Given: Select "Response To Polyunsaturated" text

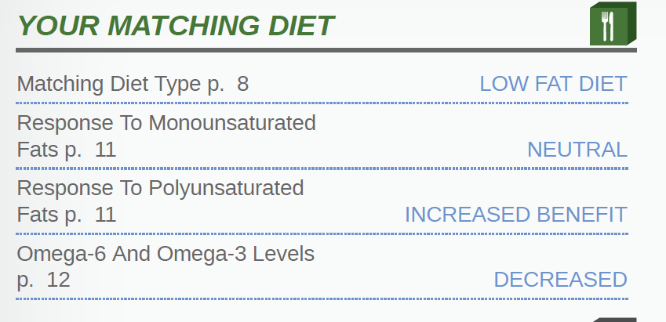Looking at the screenshot, I should pyautogui.click(x=160, y=188).
